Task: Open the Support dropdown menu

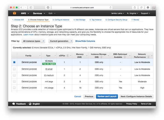Action: coord(145,13)
